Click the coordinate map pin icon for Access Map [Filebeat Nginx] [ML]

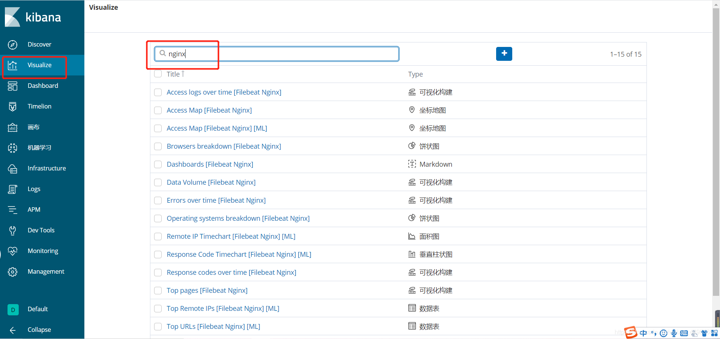[412, 128]
